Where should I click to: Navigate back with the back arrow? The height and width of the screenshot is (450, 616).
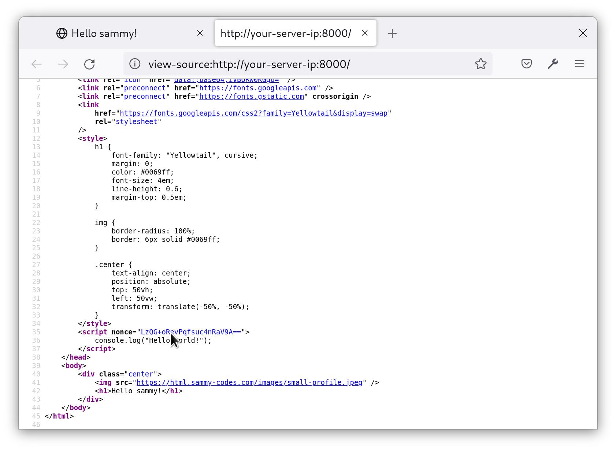[36, 64]
